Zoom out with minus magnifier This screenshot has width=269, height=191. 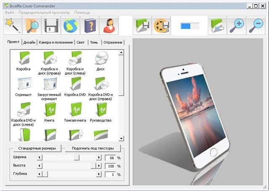(x=256, y=26)
